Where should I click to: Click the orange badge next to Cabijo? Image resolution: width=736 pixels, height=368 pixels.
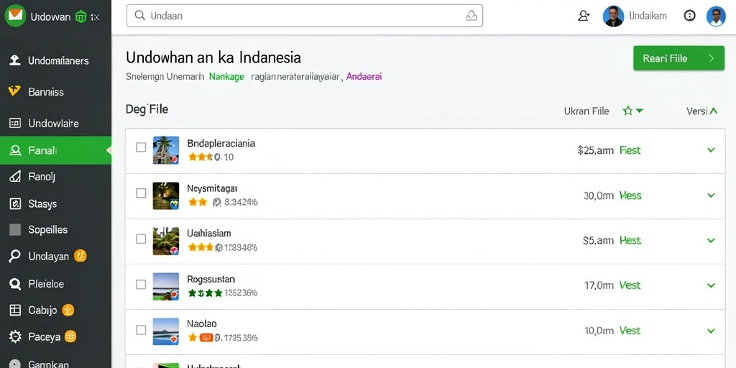click(68, 310)
